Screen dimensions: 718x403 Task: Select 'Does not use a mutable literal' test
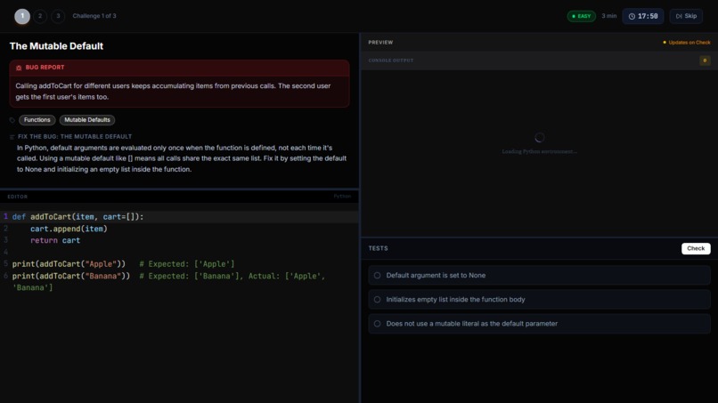pyautogui.click(x=540, y=324)
